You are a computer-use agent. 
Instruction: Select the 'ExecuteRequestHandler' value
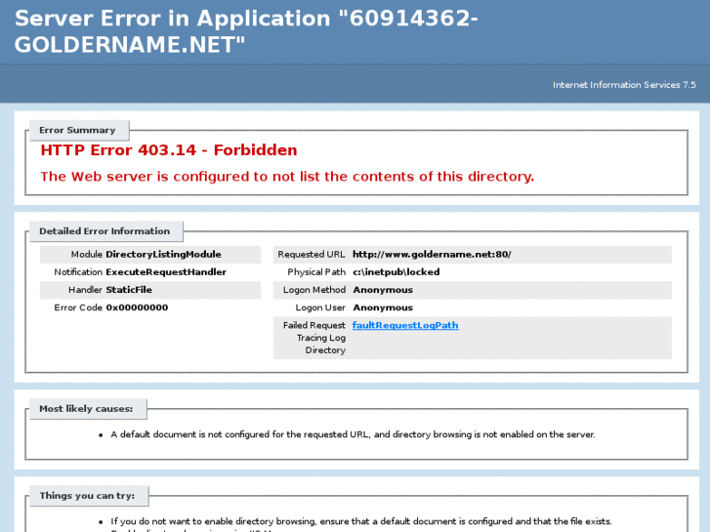166,272
